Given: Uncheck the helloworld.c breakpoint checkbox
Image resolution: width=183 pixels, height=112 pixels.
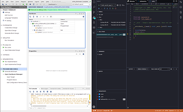Looking at the screenshot, I should [99, 99].
